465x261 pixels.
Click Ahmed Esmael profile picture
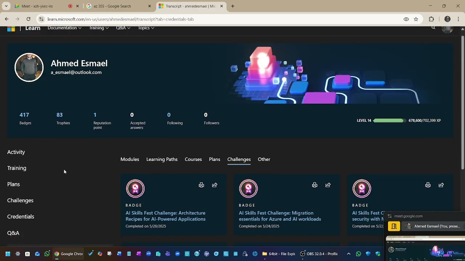[x=29, y=67]
